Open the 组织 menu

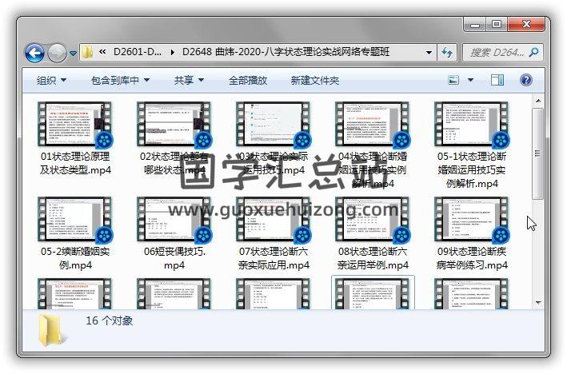[51, 80]
